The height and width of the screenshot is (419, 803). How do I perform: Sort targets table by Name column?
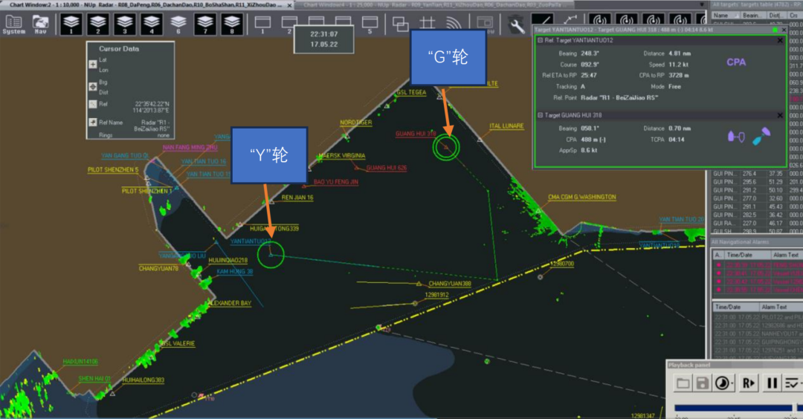pos(726,16)
